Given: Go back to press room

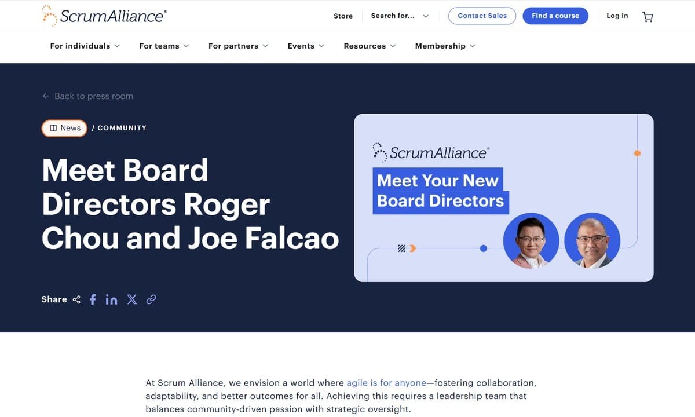Looking at the screenshot, I should (87, 96).
